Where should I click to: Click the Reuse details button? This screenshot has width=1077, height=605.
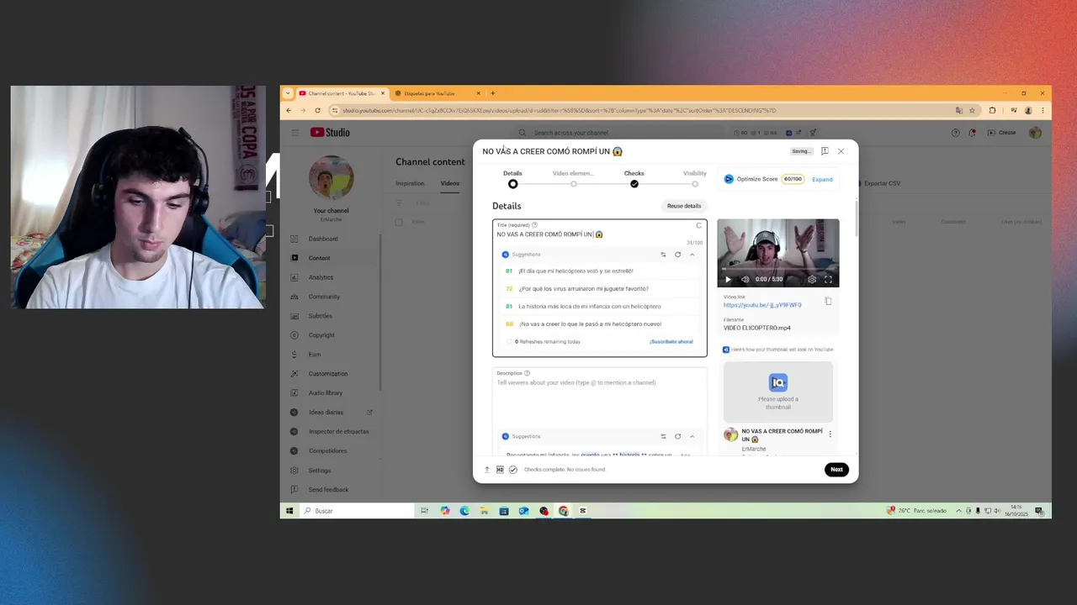coord(684,206)
